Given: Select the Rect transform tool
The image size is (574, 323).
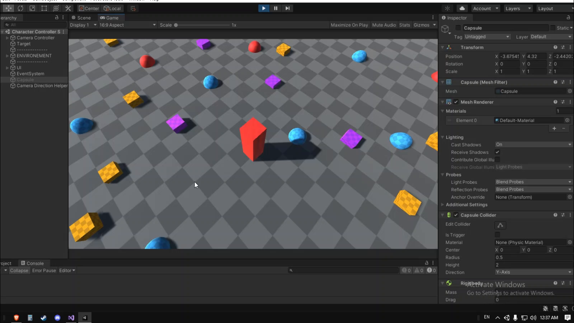Looking at the screenshot, I should click(x=44, y=8).
